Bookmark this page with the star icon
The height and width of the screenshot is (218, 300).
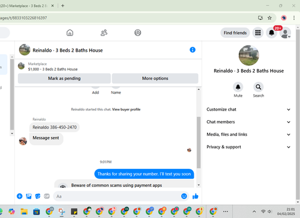[269, 18]
